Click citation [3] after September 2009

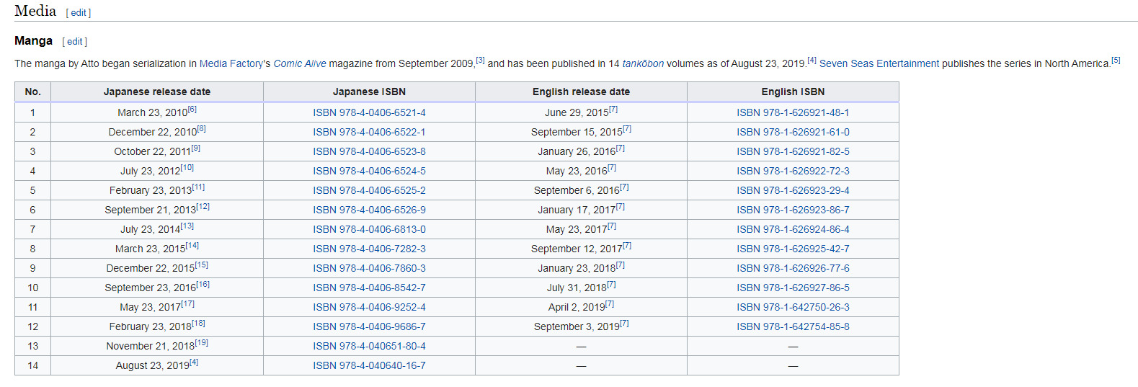coord(481,61)
